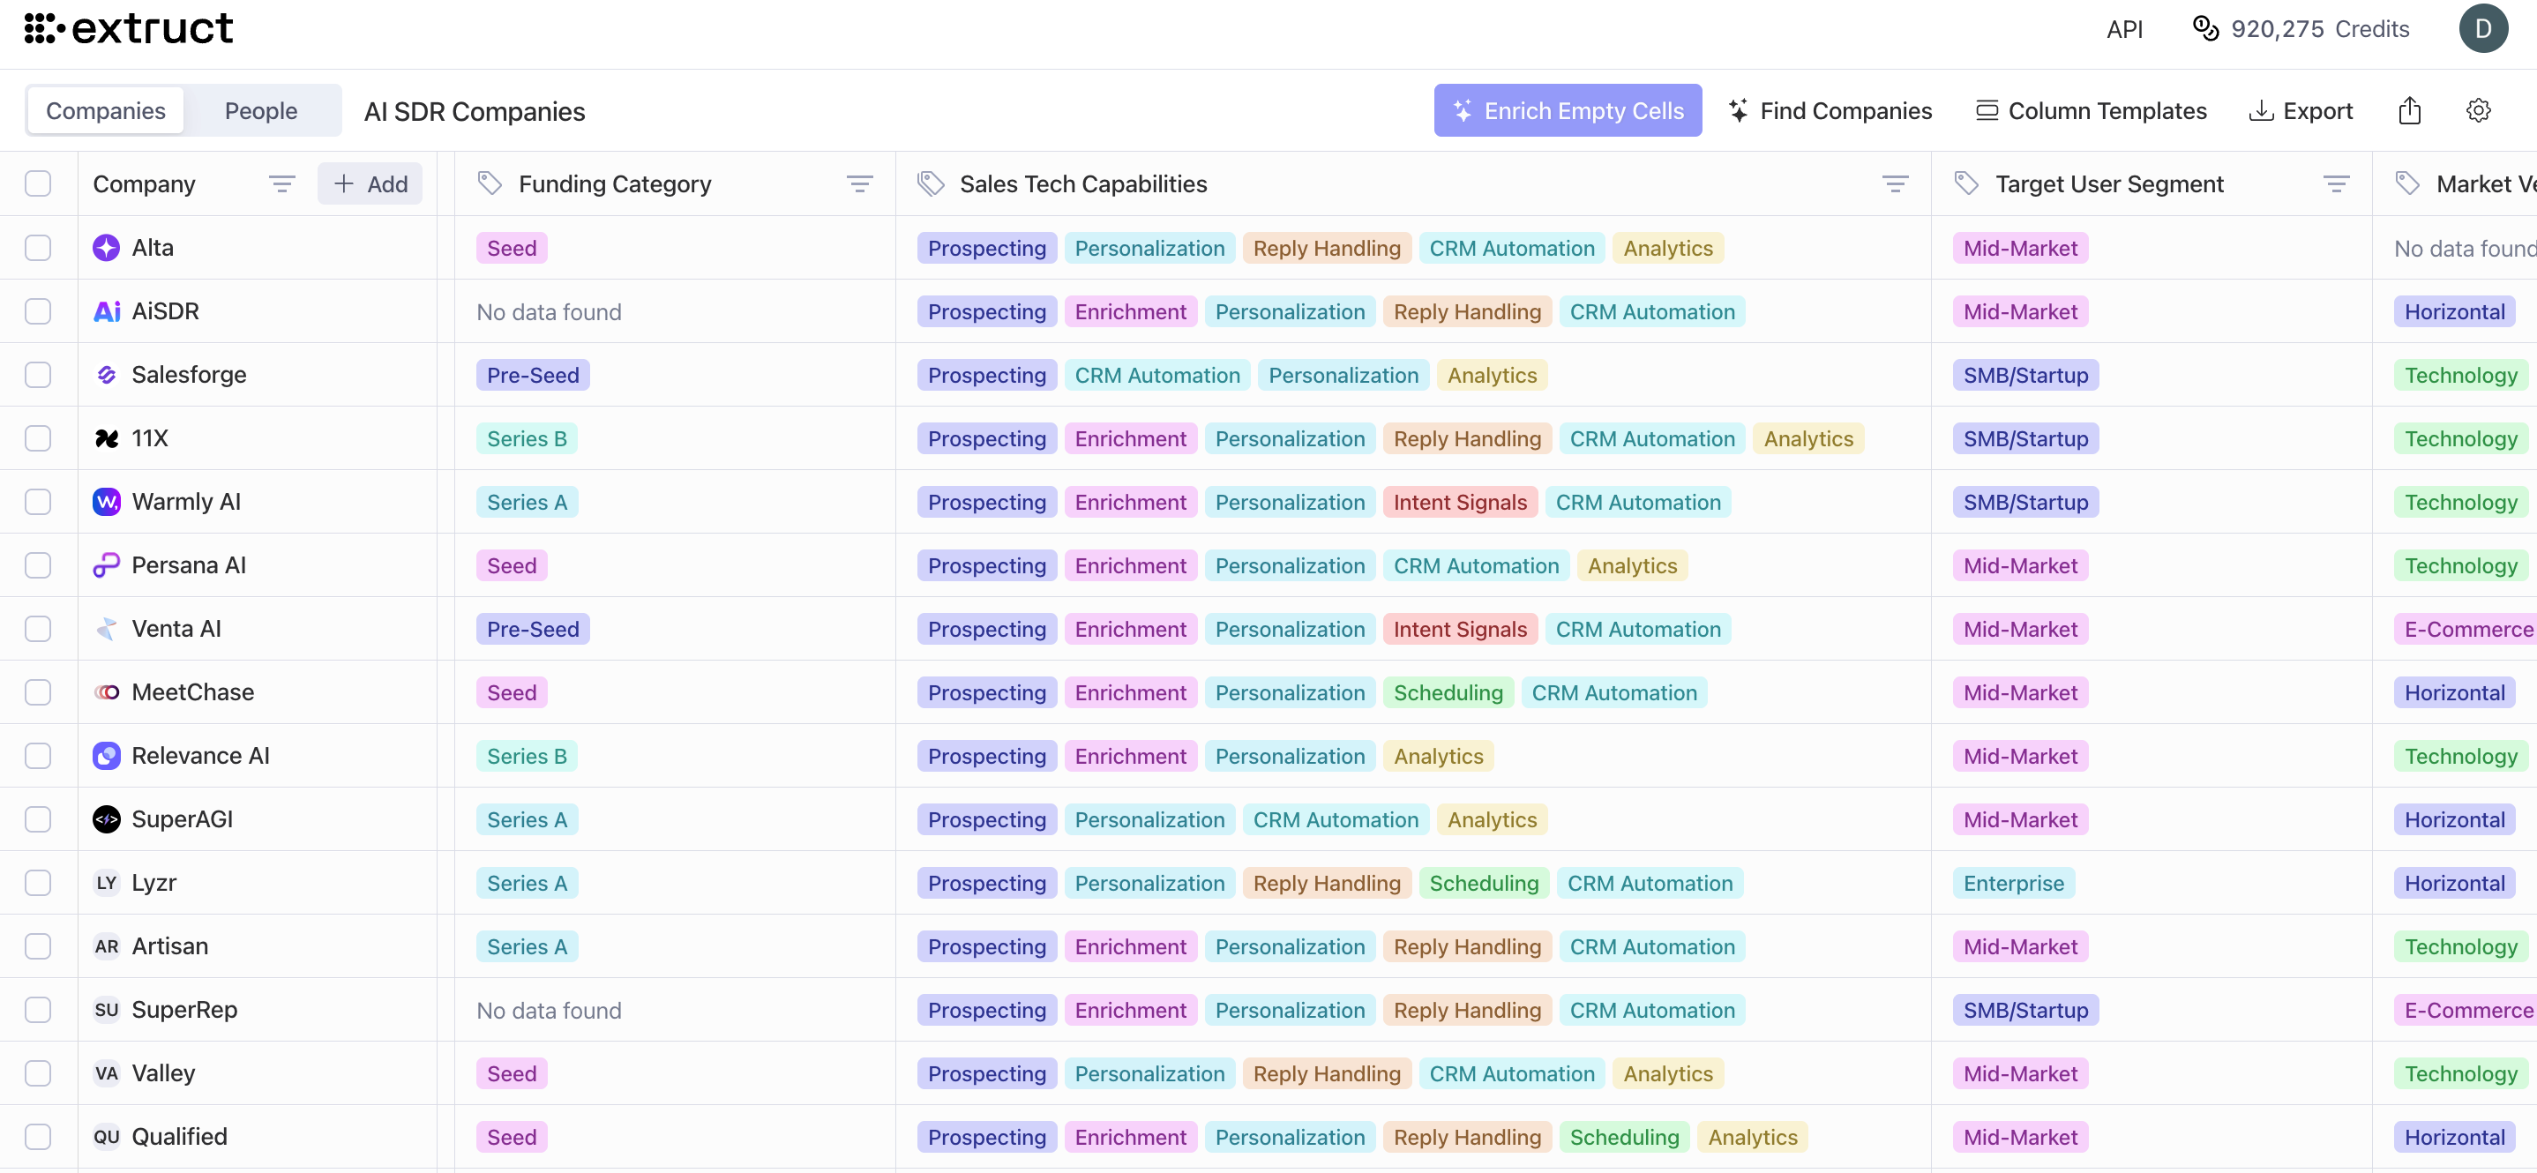
Task: Switch to the People tab
Action: 260,110
